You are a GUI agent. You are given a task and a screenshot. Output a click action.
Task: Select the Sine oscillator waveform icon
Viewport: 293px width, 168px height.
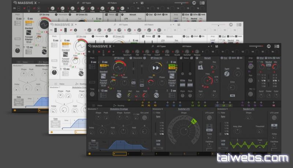click(119, 95)
